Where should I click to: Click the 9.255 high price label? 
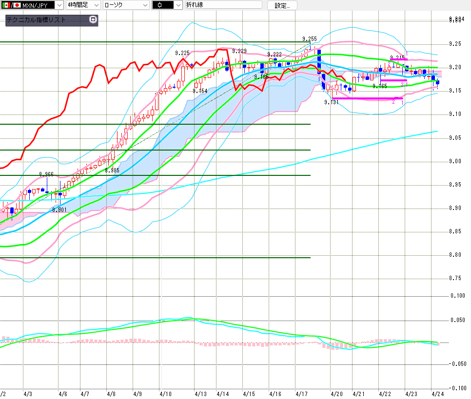(309, 39)
